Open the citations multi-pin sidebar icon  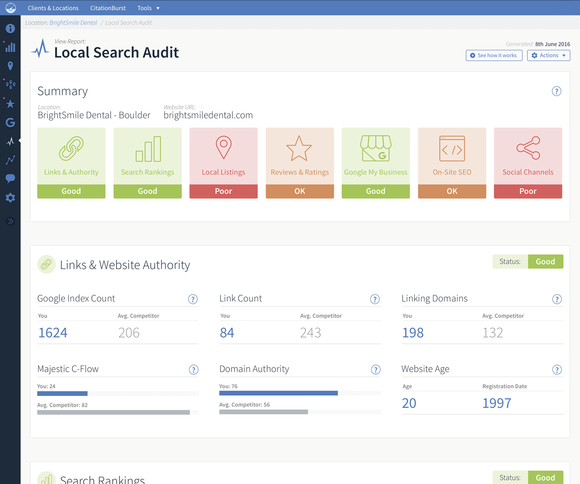10,84
